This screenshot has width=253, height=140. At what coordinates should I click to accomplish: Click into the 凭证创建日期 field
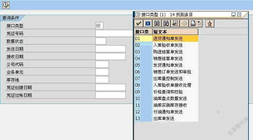(110, 87)
